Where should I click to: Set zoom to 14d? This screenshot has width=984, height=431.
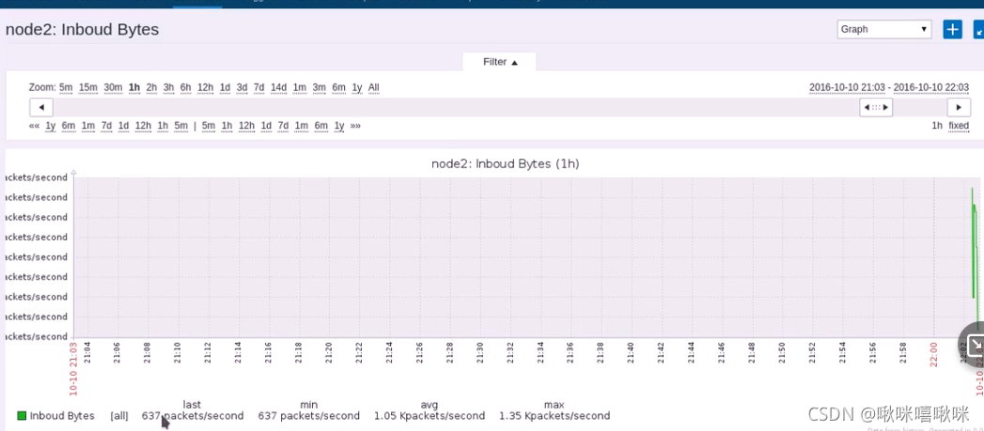click(x=278, y=87)
